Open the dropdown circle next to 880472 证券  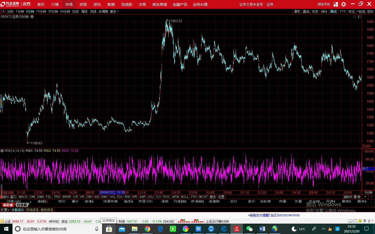32,17
